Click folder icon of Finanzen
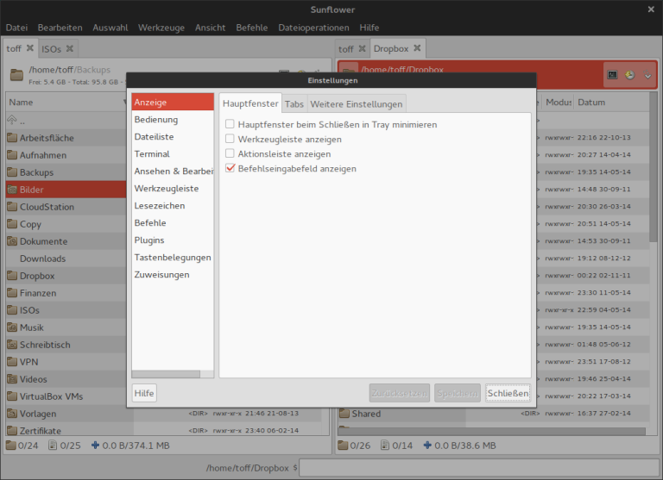The image size is (663, 480). tap(12, 293)
